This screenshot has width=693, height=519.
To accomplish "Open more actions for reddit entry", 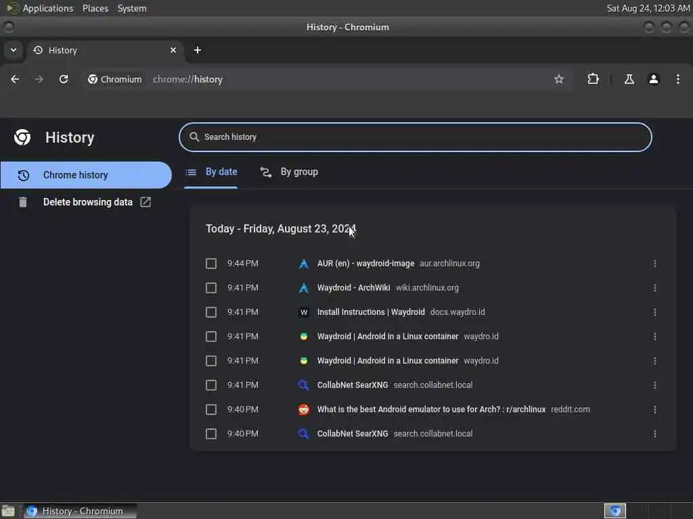I will click(654, 409).
